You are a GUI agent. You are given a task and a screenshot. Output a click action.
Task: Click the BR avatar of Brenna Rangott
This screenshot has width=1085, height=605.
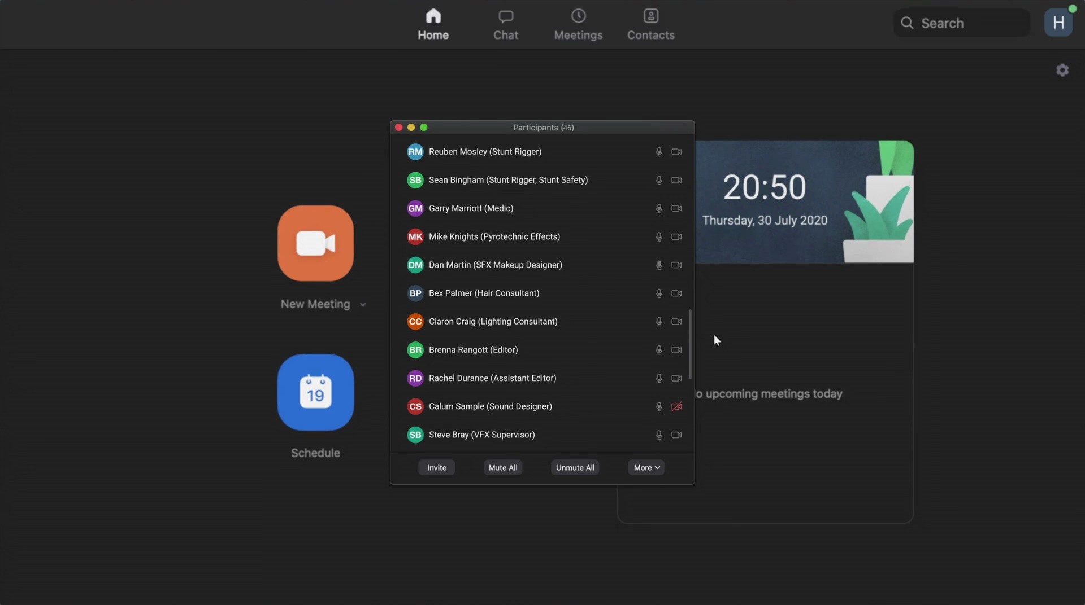415,350
